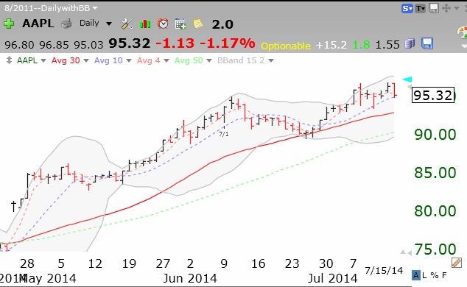
Task: Click the boxed 95.32 price label on axis
Action: tap(433, 95)
